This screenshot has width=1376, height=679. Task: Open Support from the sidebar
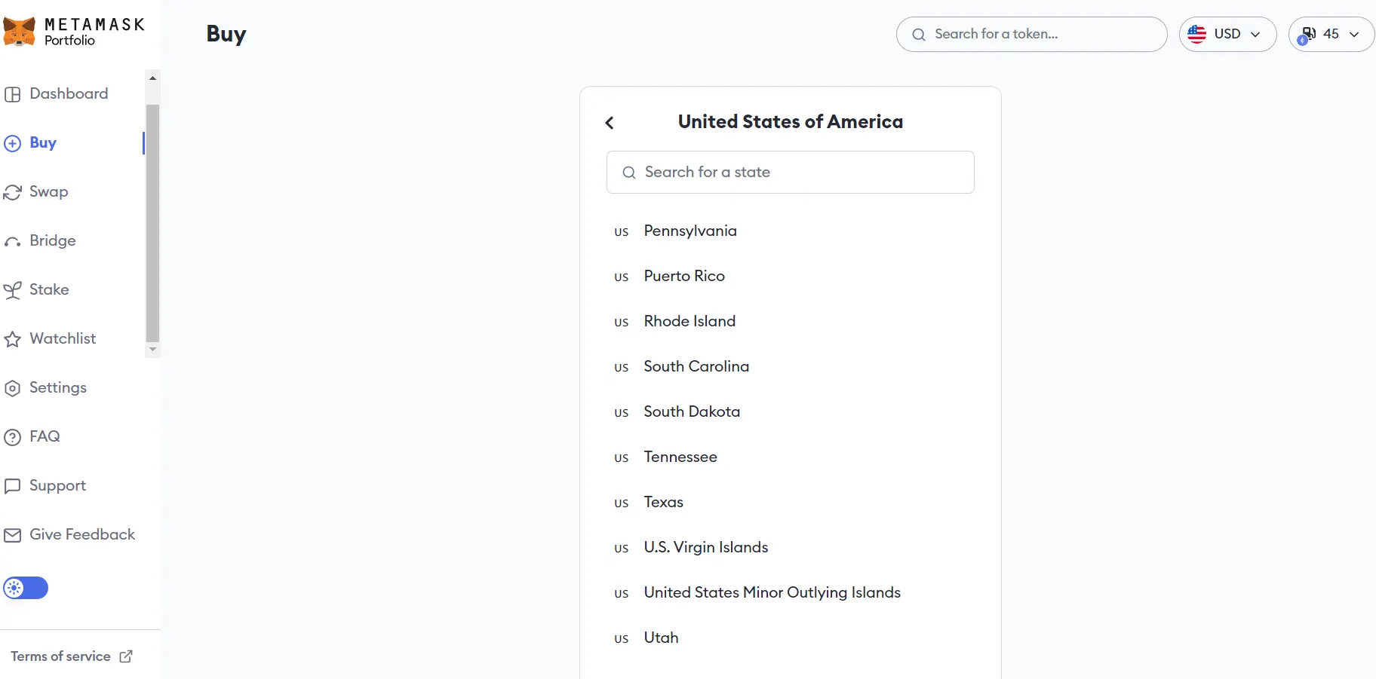tap(57, 486)
